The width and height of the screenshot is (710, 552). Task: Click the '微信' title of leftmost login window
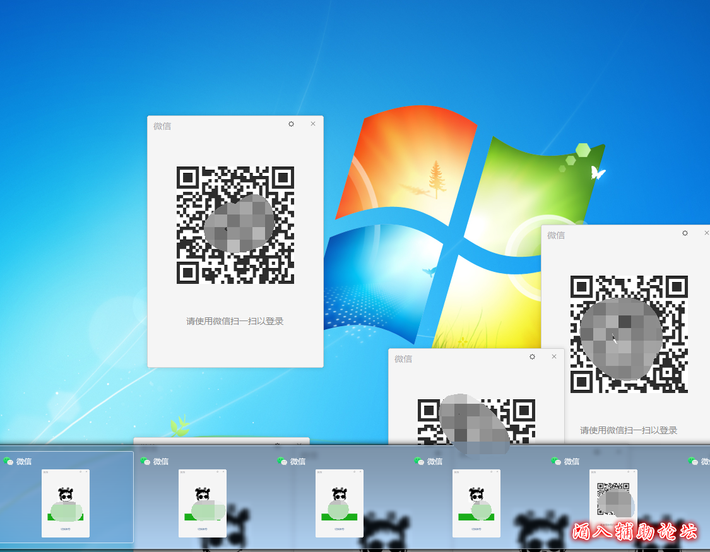162,126
